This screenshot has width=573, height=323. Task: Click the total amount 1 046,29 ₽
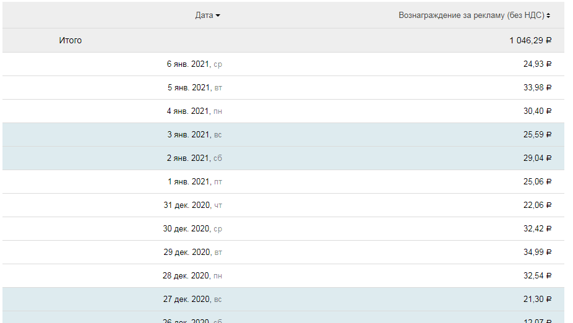pyautogui.click(x=530, y=40)
